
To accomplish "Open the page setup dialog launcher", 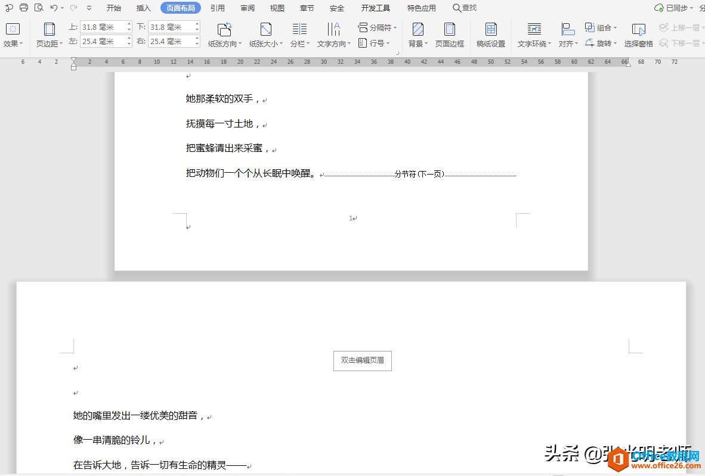I will [x=397, y=54].
